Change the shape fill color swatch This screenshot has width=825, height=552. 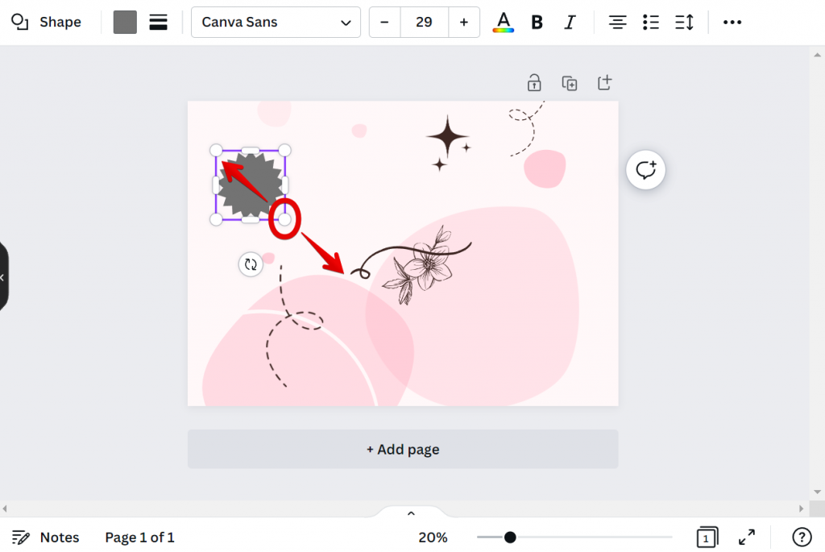[x=125, y=22]
